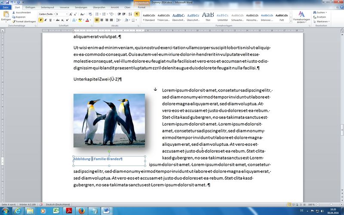The image size is (344, 215).
Task: Toggle bold (F) formatting
Action: (41, 20)
